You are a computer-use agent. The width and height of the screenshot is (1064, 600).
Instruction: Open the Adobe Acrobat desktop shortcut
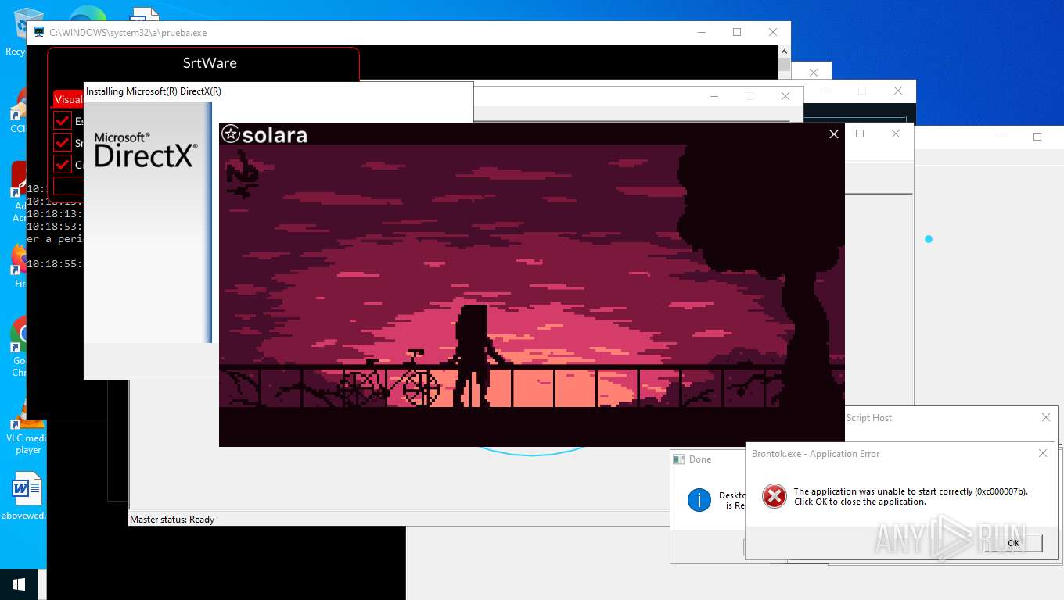point(20,191)
